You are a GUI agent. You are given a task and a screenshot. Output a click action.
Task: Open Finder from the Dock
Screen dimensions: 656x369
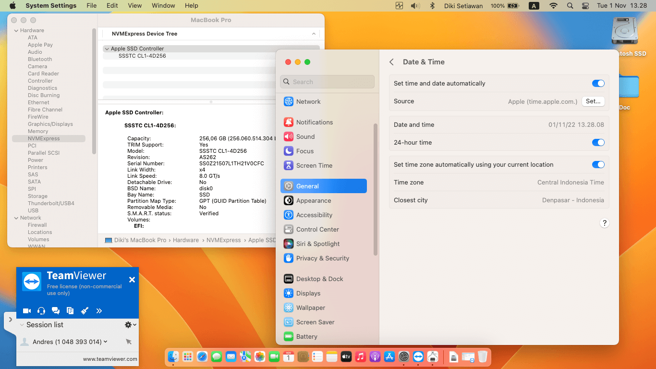click(173, 357)
